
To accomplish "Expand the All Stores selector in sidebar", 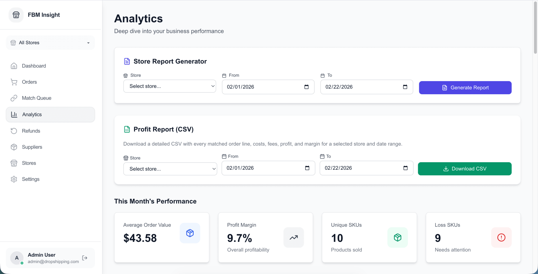I will coord(50,43).
